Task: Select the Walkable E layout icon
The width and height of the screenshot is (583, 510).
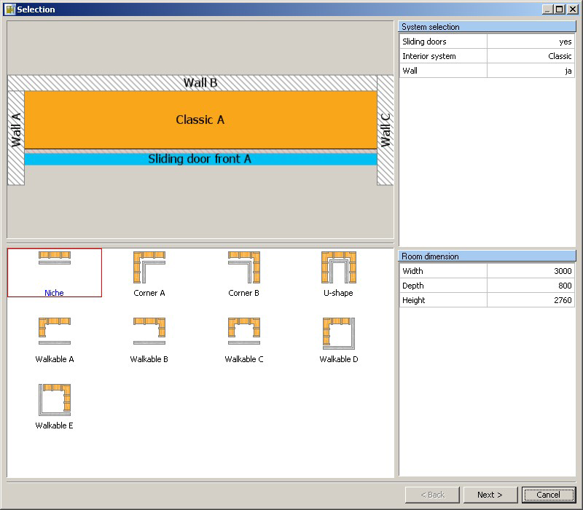Action: pos(54,399)
